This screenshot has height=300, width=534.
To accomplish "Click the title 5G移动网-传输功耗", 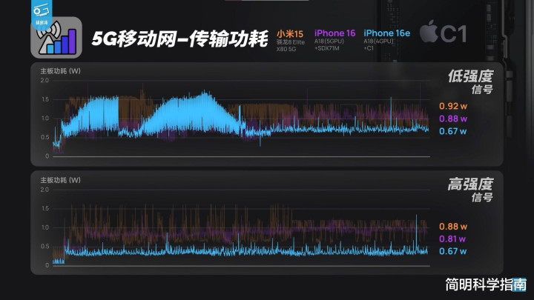I will tap(179, 39).
